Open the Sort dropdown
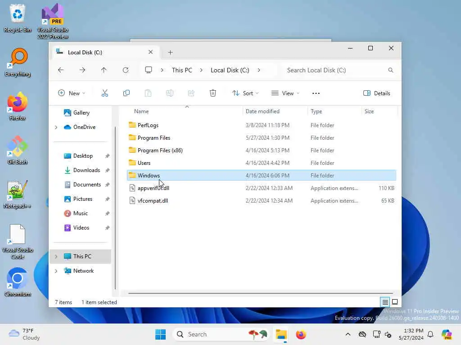461x345 pixels. (245, 93)
